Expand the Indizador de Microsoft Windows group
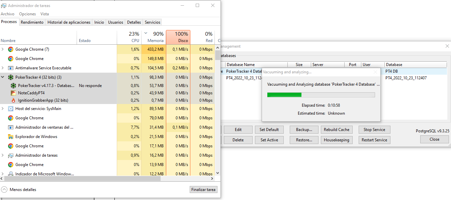Image resolution: width=451 pixels, height=200 pixels. pyautogui.click(x=3, y=174)
